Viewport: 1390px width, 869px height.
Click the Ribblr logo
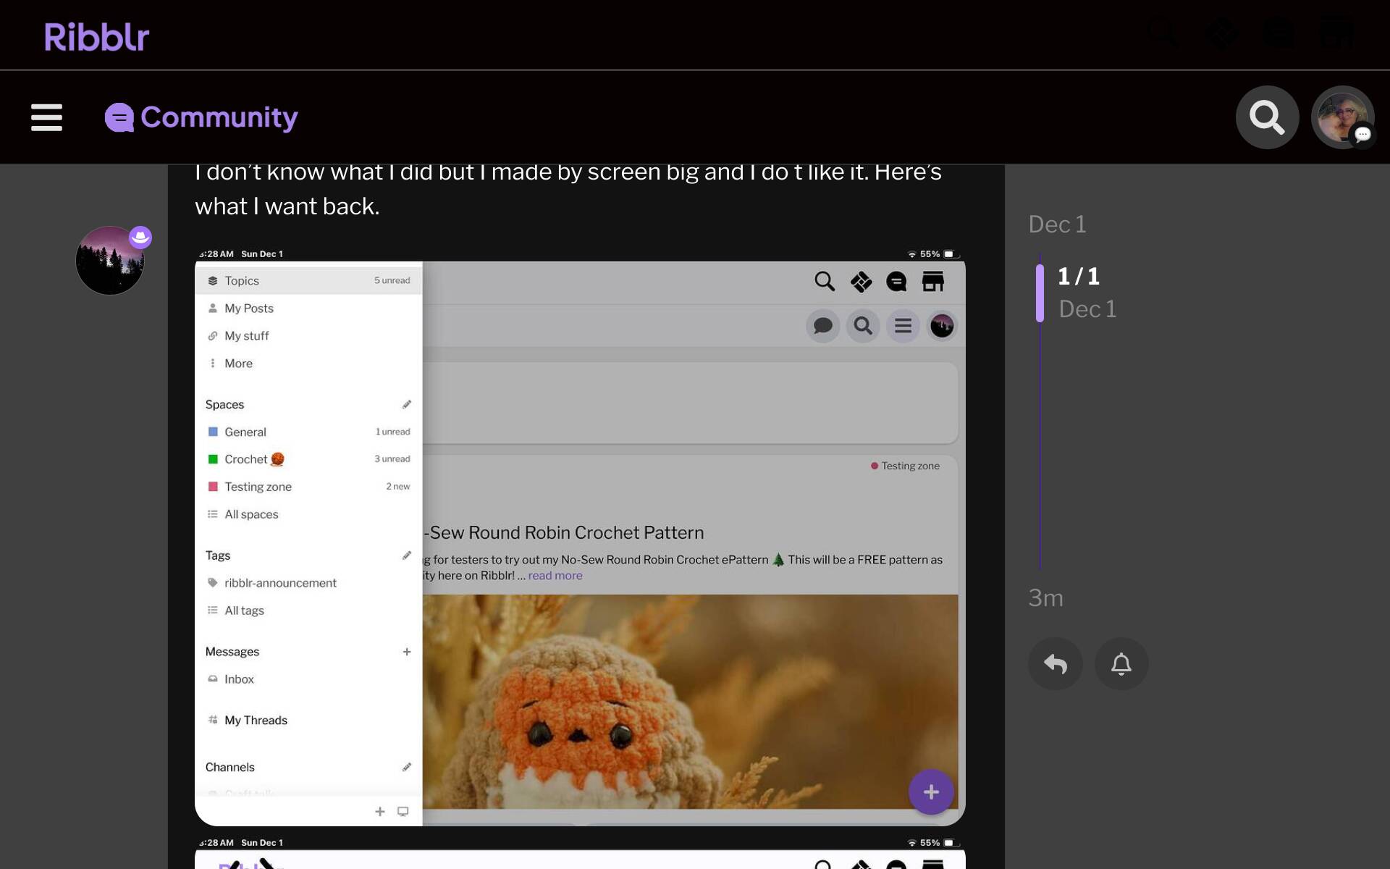(x=96, y=36)
